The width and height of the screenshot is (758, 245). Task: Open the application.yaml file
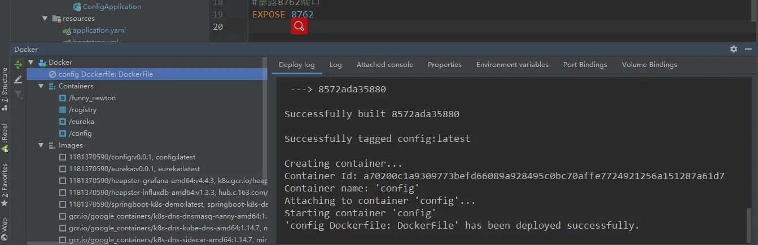[x=99, y=30]
